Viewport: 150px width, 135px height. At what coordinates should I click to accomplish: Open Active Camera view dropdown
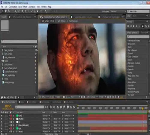point(92,97)
